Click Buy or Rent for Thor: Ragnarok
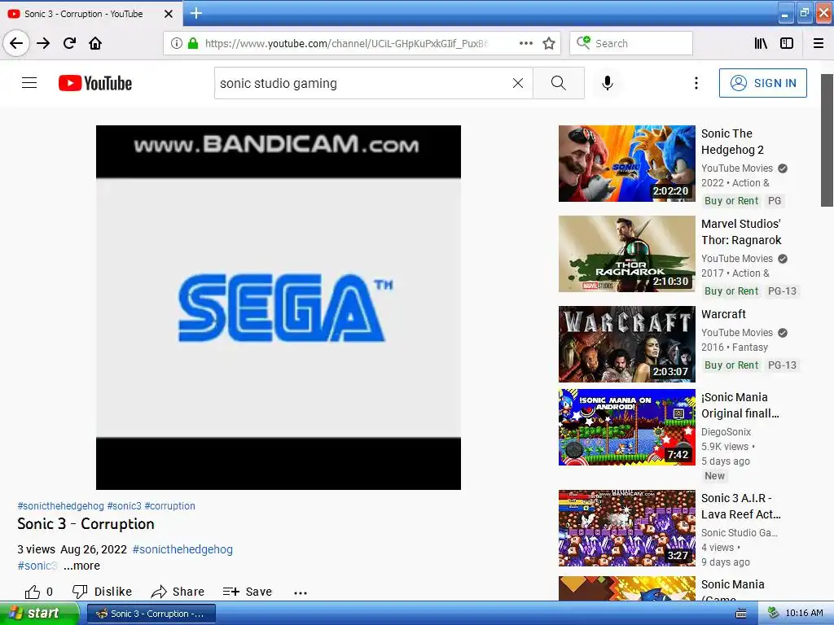The height and width of the screenshot is (625, 834). 731,291
